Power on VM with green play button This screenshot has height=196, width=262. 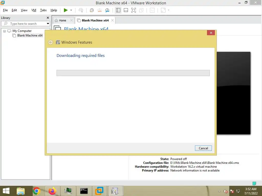coord(65,10)
